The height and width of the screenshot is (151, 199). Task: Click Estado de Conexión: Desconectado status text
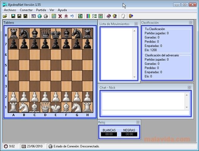point(77,146)
